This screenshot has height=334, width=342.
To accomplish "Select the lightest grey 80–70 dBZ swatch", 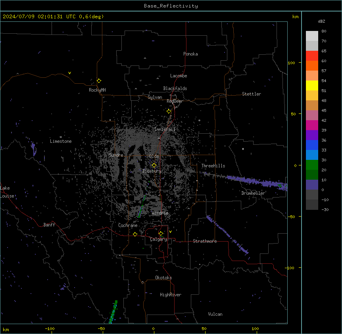I will (312, 36).
